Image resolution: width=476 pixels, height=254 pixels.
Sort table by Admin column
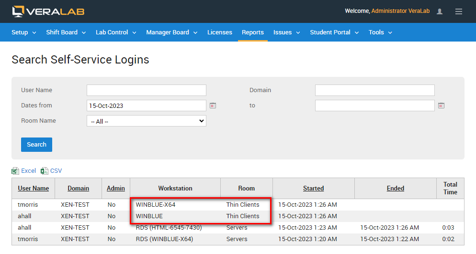tap(116, 188)
